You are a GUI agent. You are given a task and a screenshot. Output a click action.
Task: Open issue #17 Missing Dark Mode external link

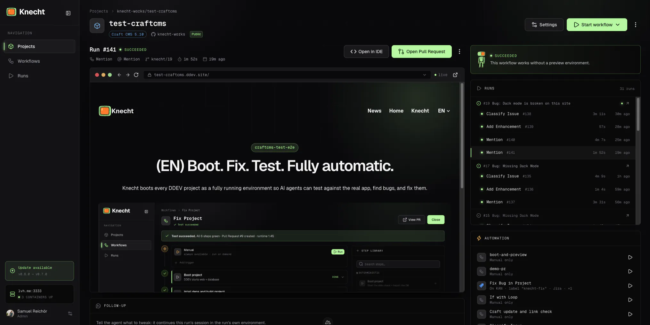[628, 166]
